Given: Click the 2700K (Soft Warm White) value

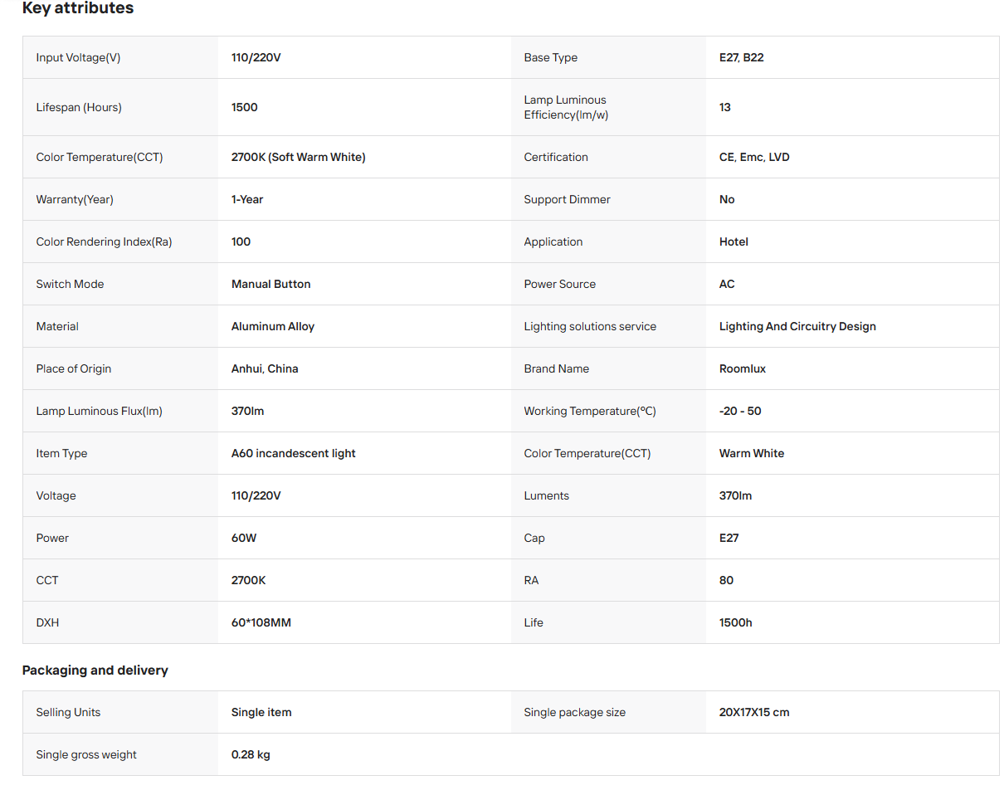Looking at the screenshot, I should click(299, 157).
